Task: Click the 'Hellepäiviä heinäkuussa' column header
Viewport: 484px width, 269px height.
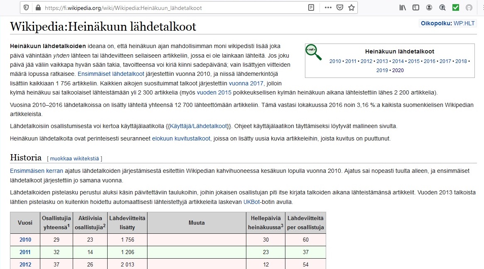Action: click(265, 223)
